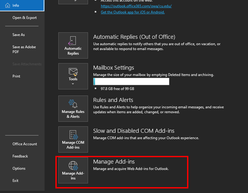The image size is (248, 193).
Task: Open the outlook.office365.com web link
Action: 136,6
